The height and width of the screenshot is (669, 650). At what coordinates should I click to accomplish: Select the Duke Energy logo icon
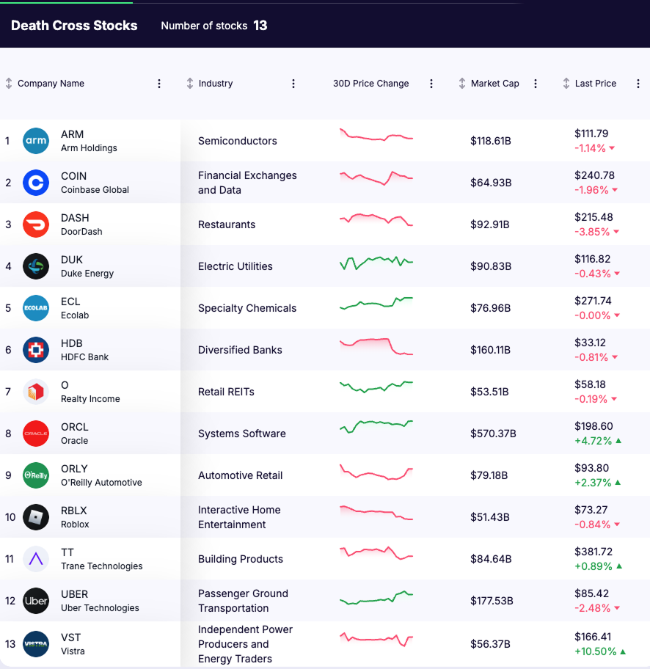tap(37, 266)
